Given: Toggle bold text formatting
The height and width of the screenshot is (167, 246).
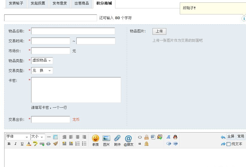Looking at the screenshot, I should (x=9, y=144).
